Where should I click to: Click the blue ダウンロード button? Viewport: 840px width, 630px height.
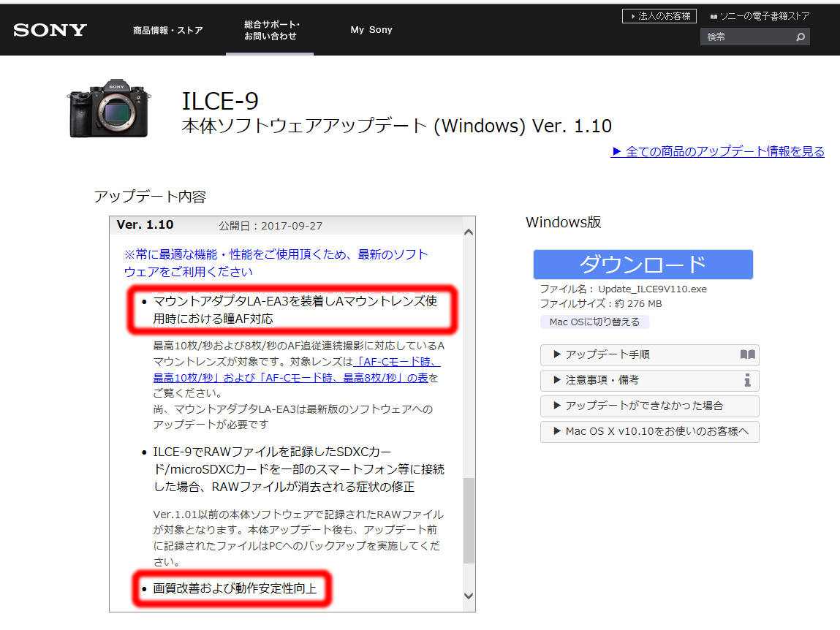click(643, 264)
